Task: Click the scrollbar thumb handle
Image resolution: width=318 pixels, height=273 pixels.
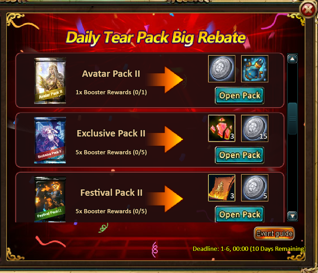Action: [292, 119]
